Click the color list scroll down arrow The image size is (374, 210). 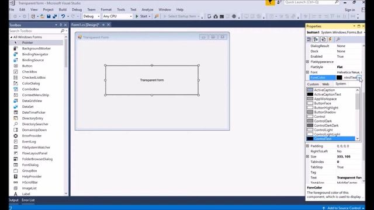[x=357, y=139]
